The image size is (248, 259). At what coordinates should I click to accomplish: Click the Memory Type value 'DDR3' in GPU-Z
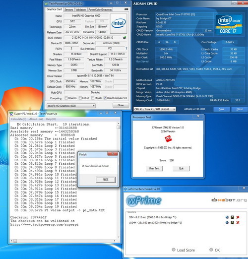(x=74, y=65)
